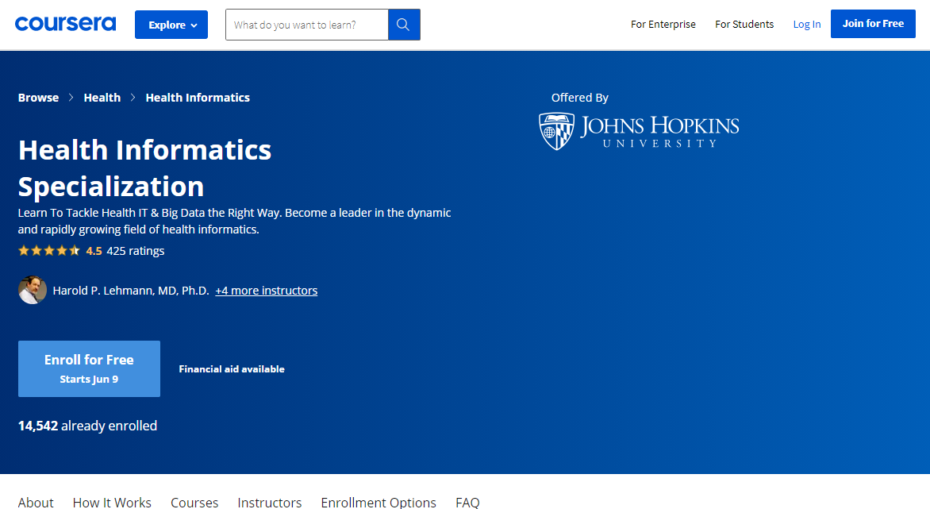The height and width of the screenshot is (509, 930).
Task: Open the Explore dropdown menu
Action: [x=171, y=25]
